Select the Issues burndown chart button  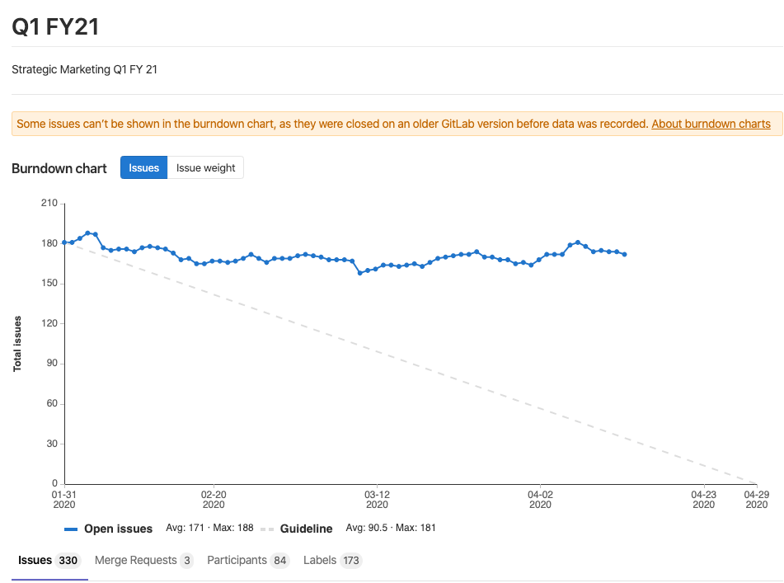[x=143, y=167]
